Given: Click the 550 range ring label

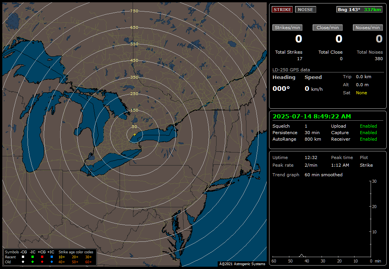Looking at the screenshot, I should (134, 44).
